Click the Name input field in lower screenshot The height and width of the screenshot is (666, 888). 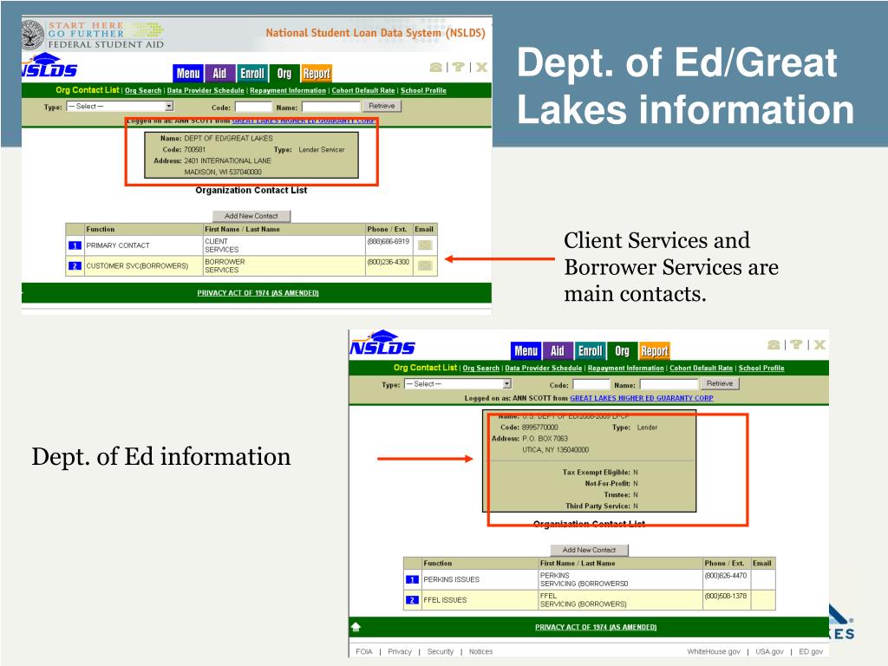pyautogui.click(x=669, y=384)
